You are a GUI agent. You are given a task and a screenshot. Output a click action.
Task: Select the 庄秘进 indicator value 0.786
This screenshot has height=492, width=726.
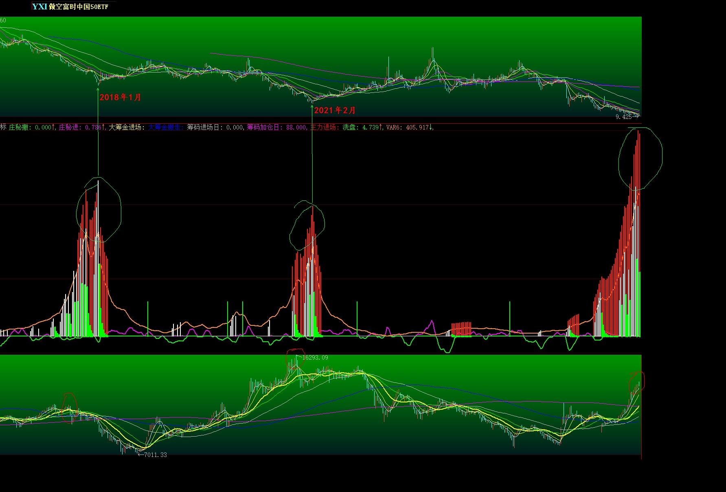click(x=93, y=127)
